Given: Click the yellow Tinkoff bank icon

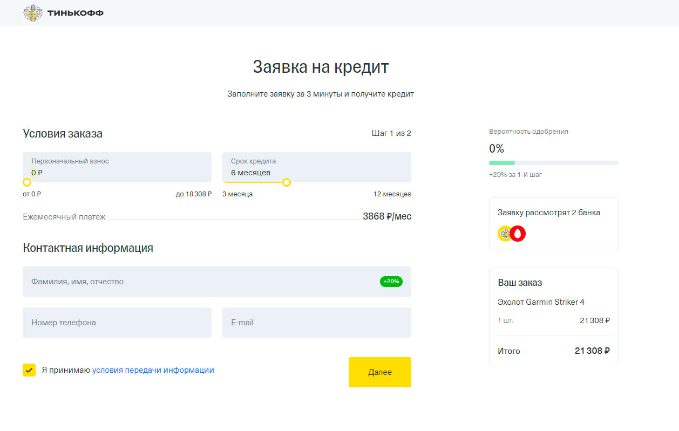Looking at the screenshot, I should [504, 234].
